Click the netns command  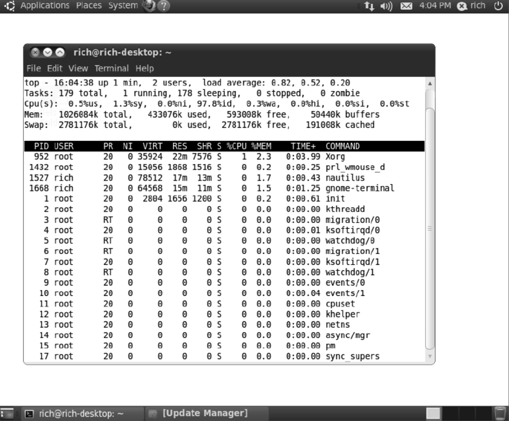338,325
